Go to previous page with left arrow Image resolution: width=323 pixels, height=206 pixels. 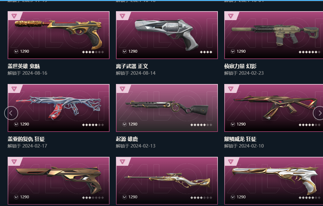click(11, 113)
